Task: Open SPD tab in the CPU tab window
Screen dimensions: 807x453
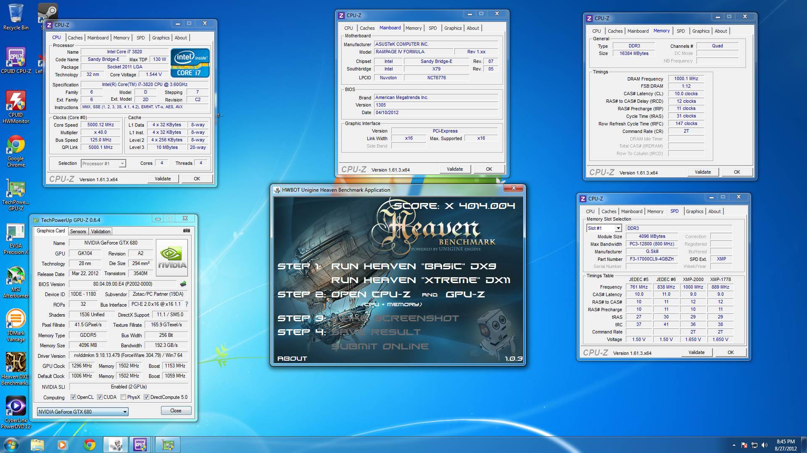Action: tap(140, 38)
